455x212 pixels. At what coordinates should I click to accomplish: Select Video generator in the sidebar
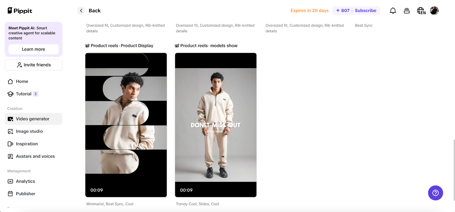click(33, 119)
